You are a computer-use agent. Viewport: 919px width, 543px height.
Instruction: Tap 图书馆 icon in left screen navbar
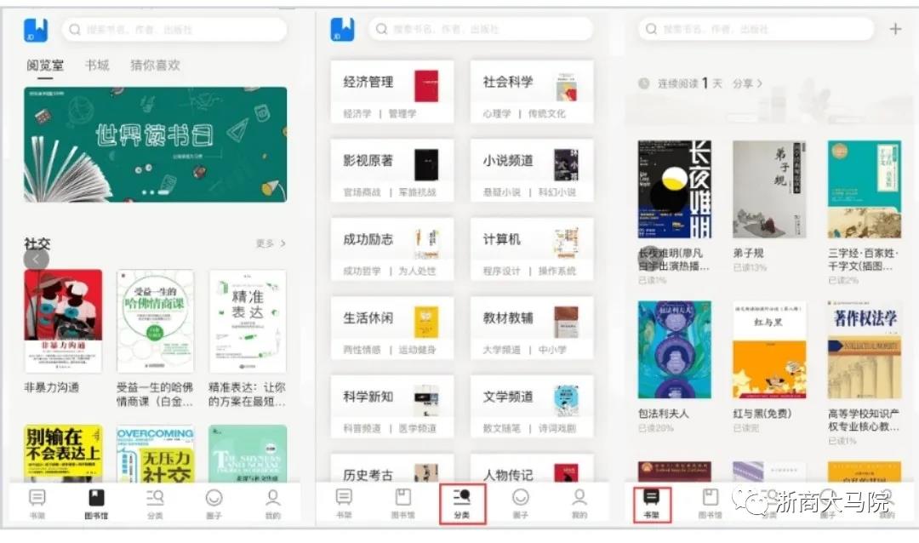coord(96,504)
